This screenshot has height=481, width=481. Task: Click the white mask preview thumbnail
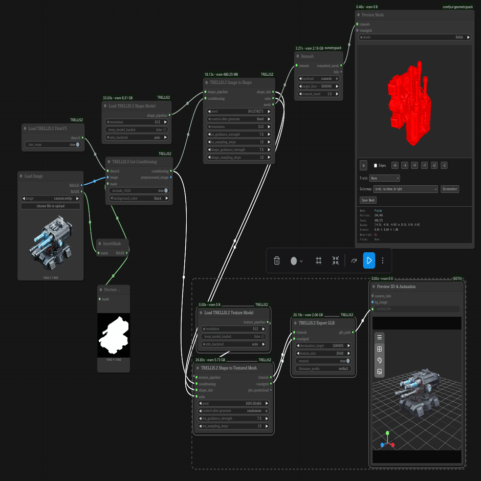114,335
